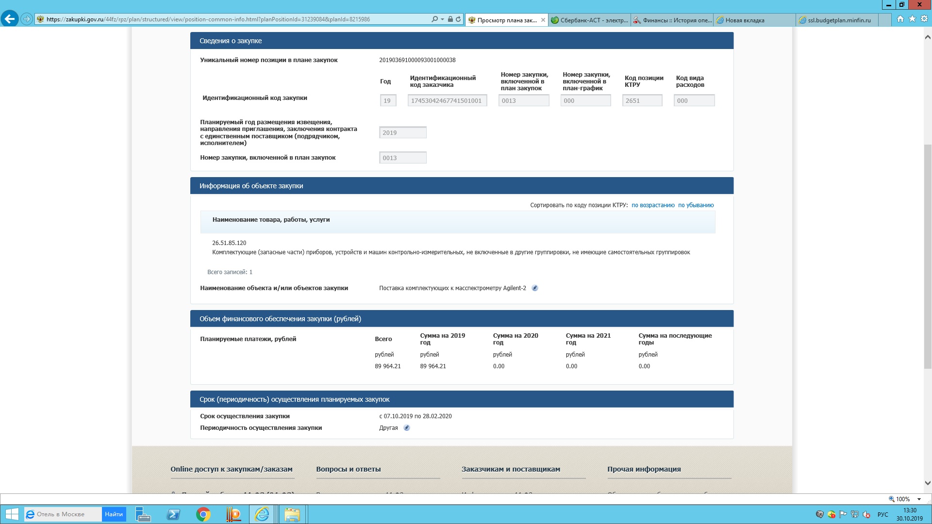Image resolution: width=932 pixels, height=524 pixels.
Task: Select the OKPD code 26.51.85.120 text
Action: (x=229, y=243)
